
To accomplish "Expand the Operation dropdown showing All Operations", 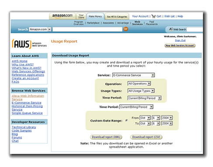I will pyautogui.click(x=139, y=84).
